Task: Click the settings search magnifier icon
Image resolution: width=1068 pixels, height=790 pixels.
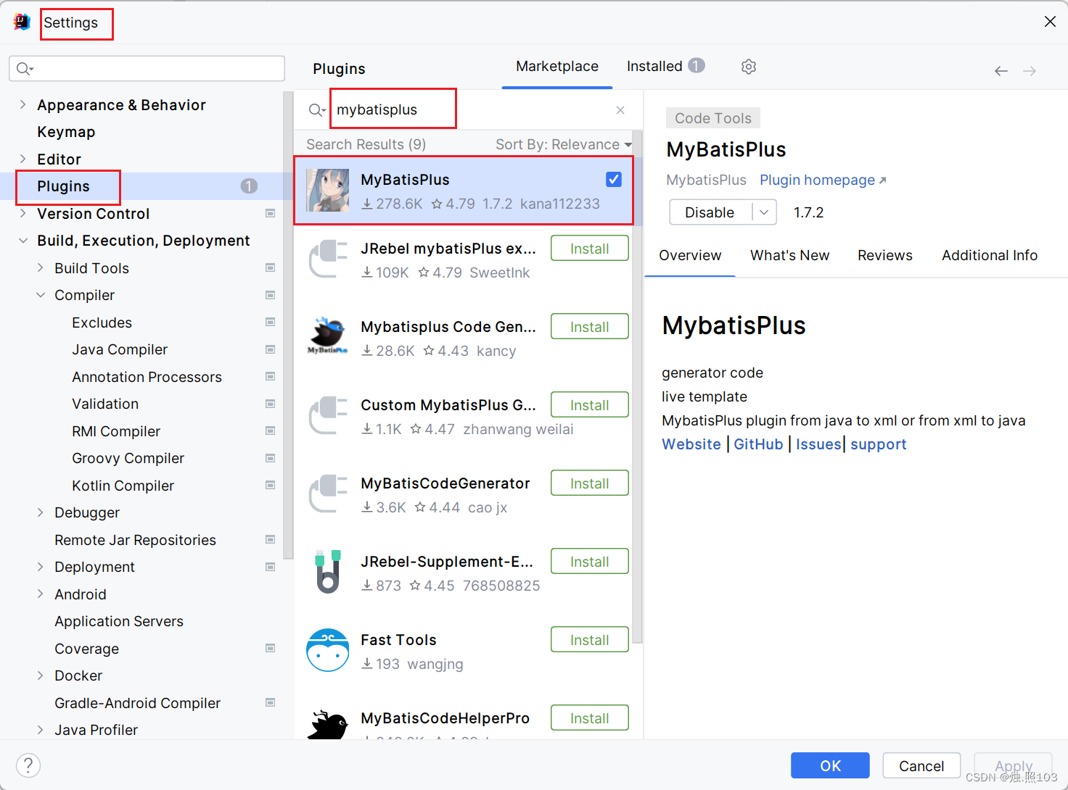Action: (x=25, y=69)
